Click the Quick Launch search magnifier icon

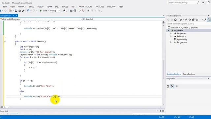198,3
